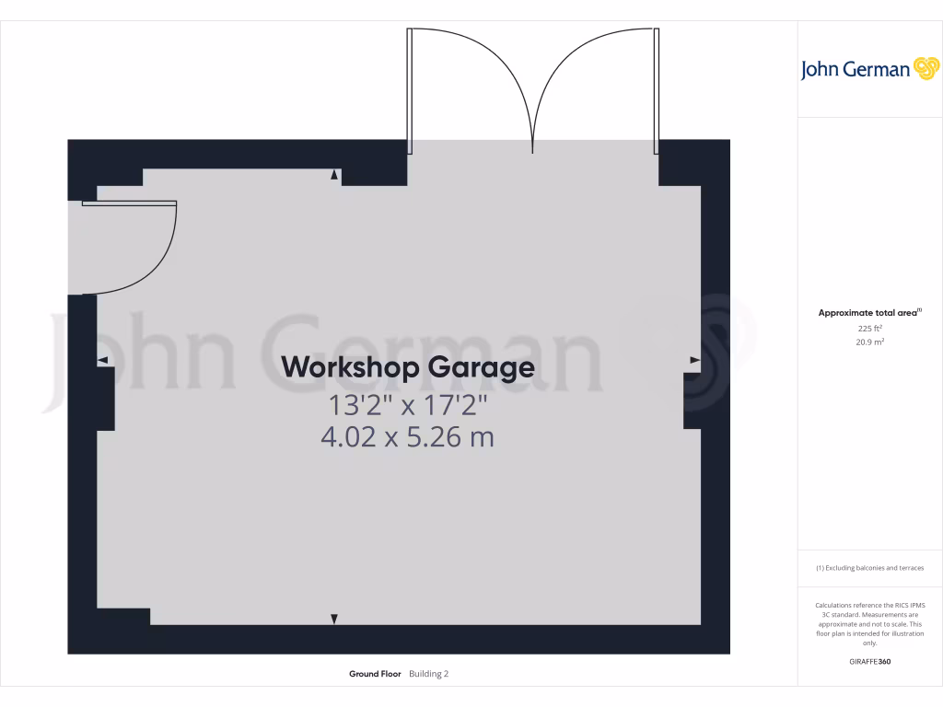Select the Building 2 label
The width and height of the screenshot is (943, 707).
pos(428,674)
